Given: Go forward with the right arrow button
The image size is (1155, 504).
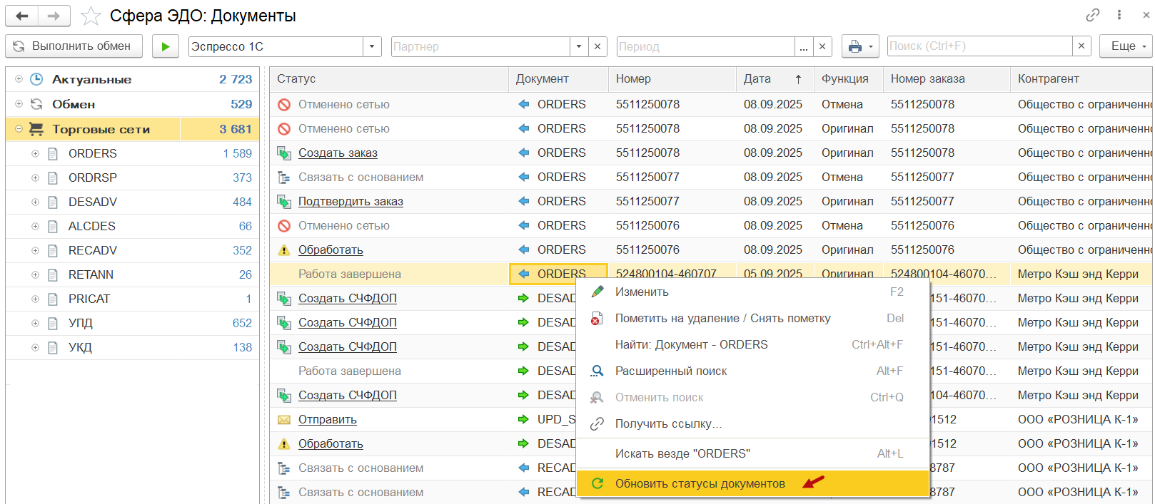Looking at the screenshot, I should point(54,16).
